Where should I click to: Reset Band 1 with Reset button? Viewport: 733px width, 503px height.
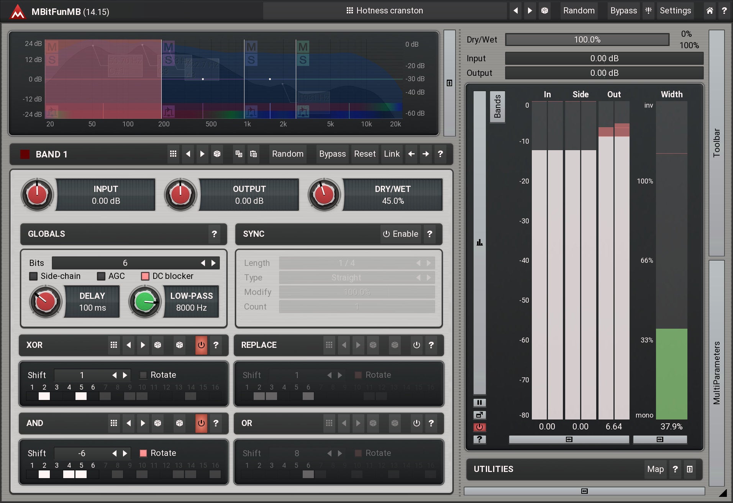click(x=364, y=154)
